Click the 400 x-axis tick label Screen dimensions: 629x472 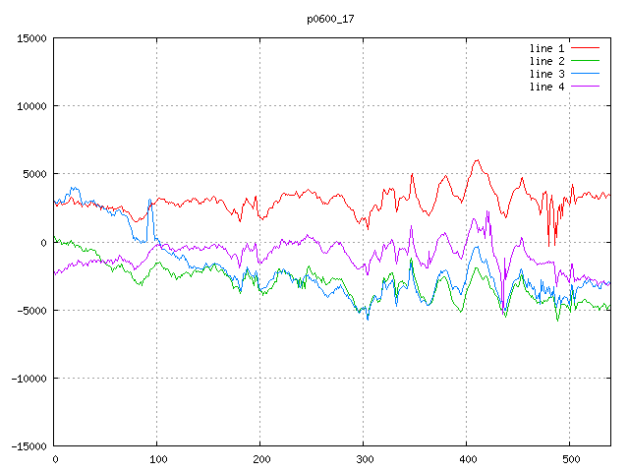(x=467, y=459)
